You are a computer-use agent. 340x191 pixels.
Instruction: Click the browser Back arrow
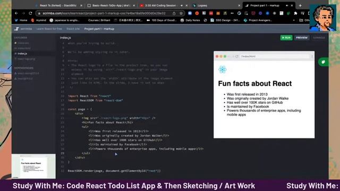click(16, 13)
